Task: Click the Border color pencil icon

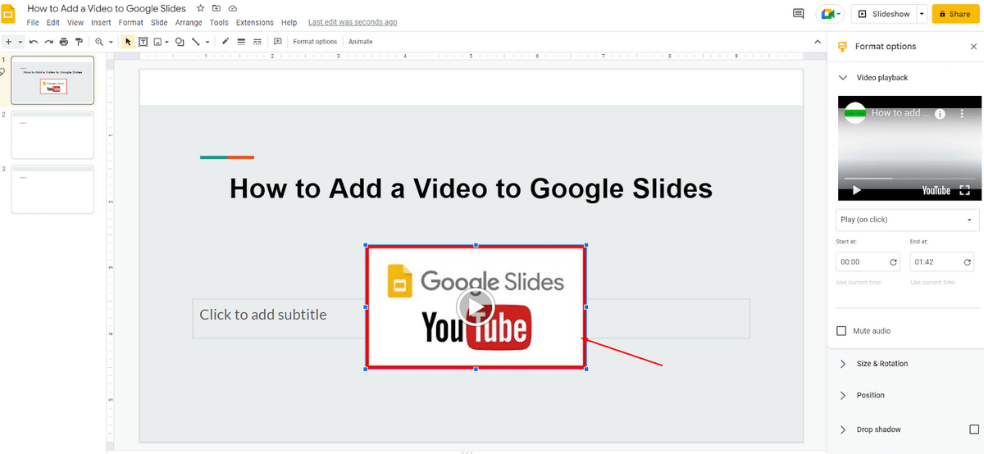Action: (x=225, y=42)
